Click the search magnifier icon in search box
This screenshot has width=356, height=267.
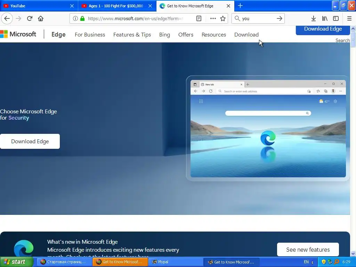pos(237,18)
